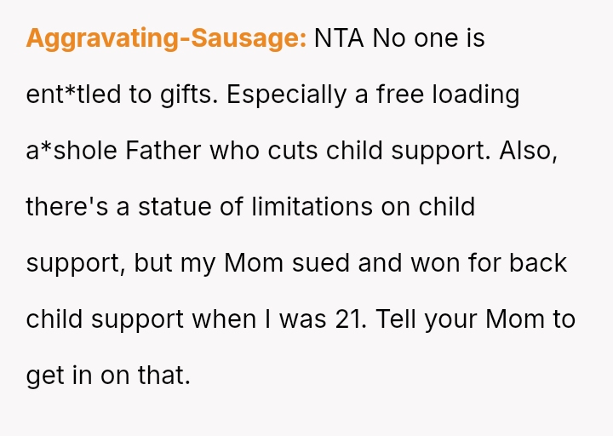Click the word "NTA" in comment

pyautogui.click(x=339, y=38)
